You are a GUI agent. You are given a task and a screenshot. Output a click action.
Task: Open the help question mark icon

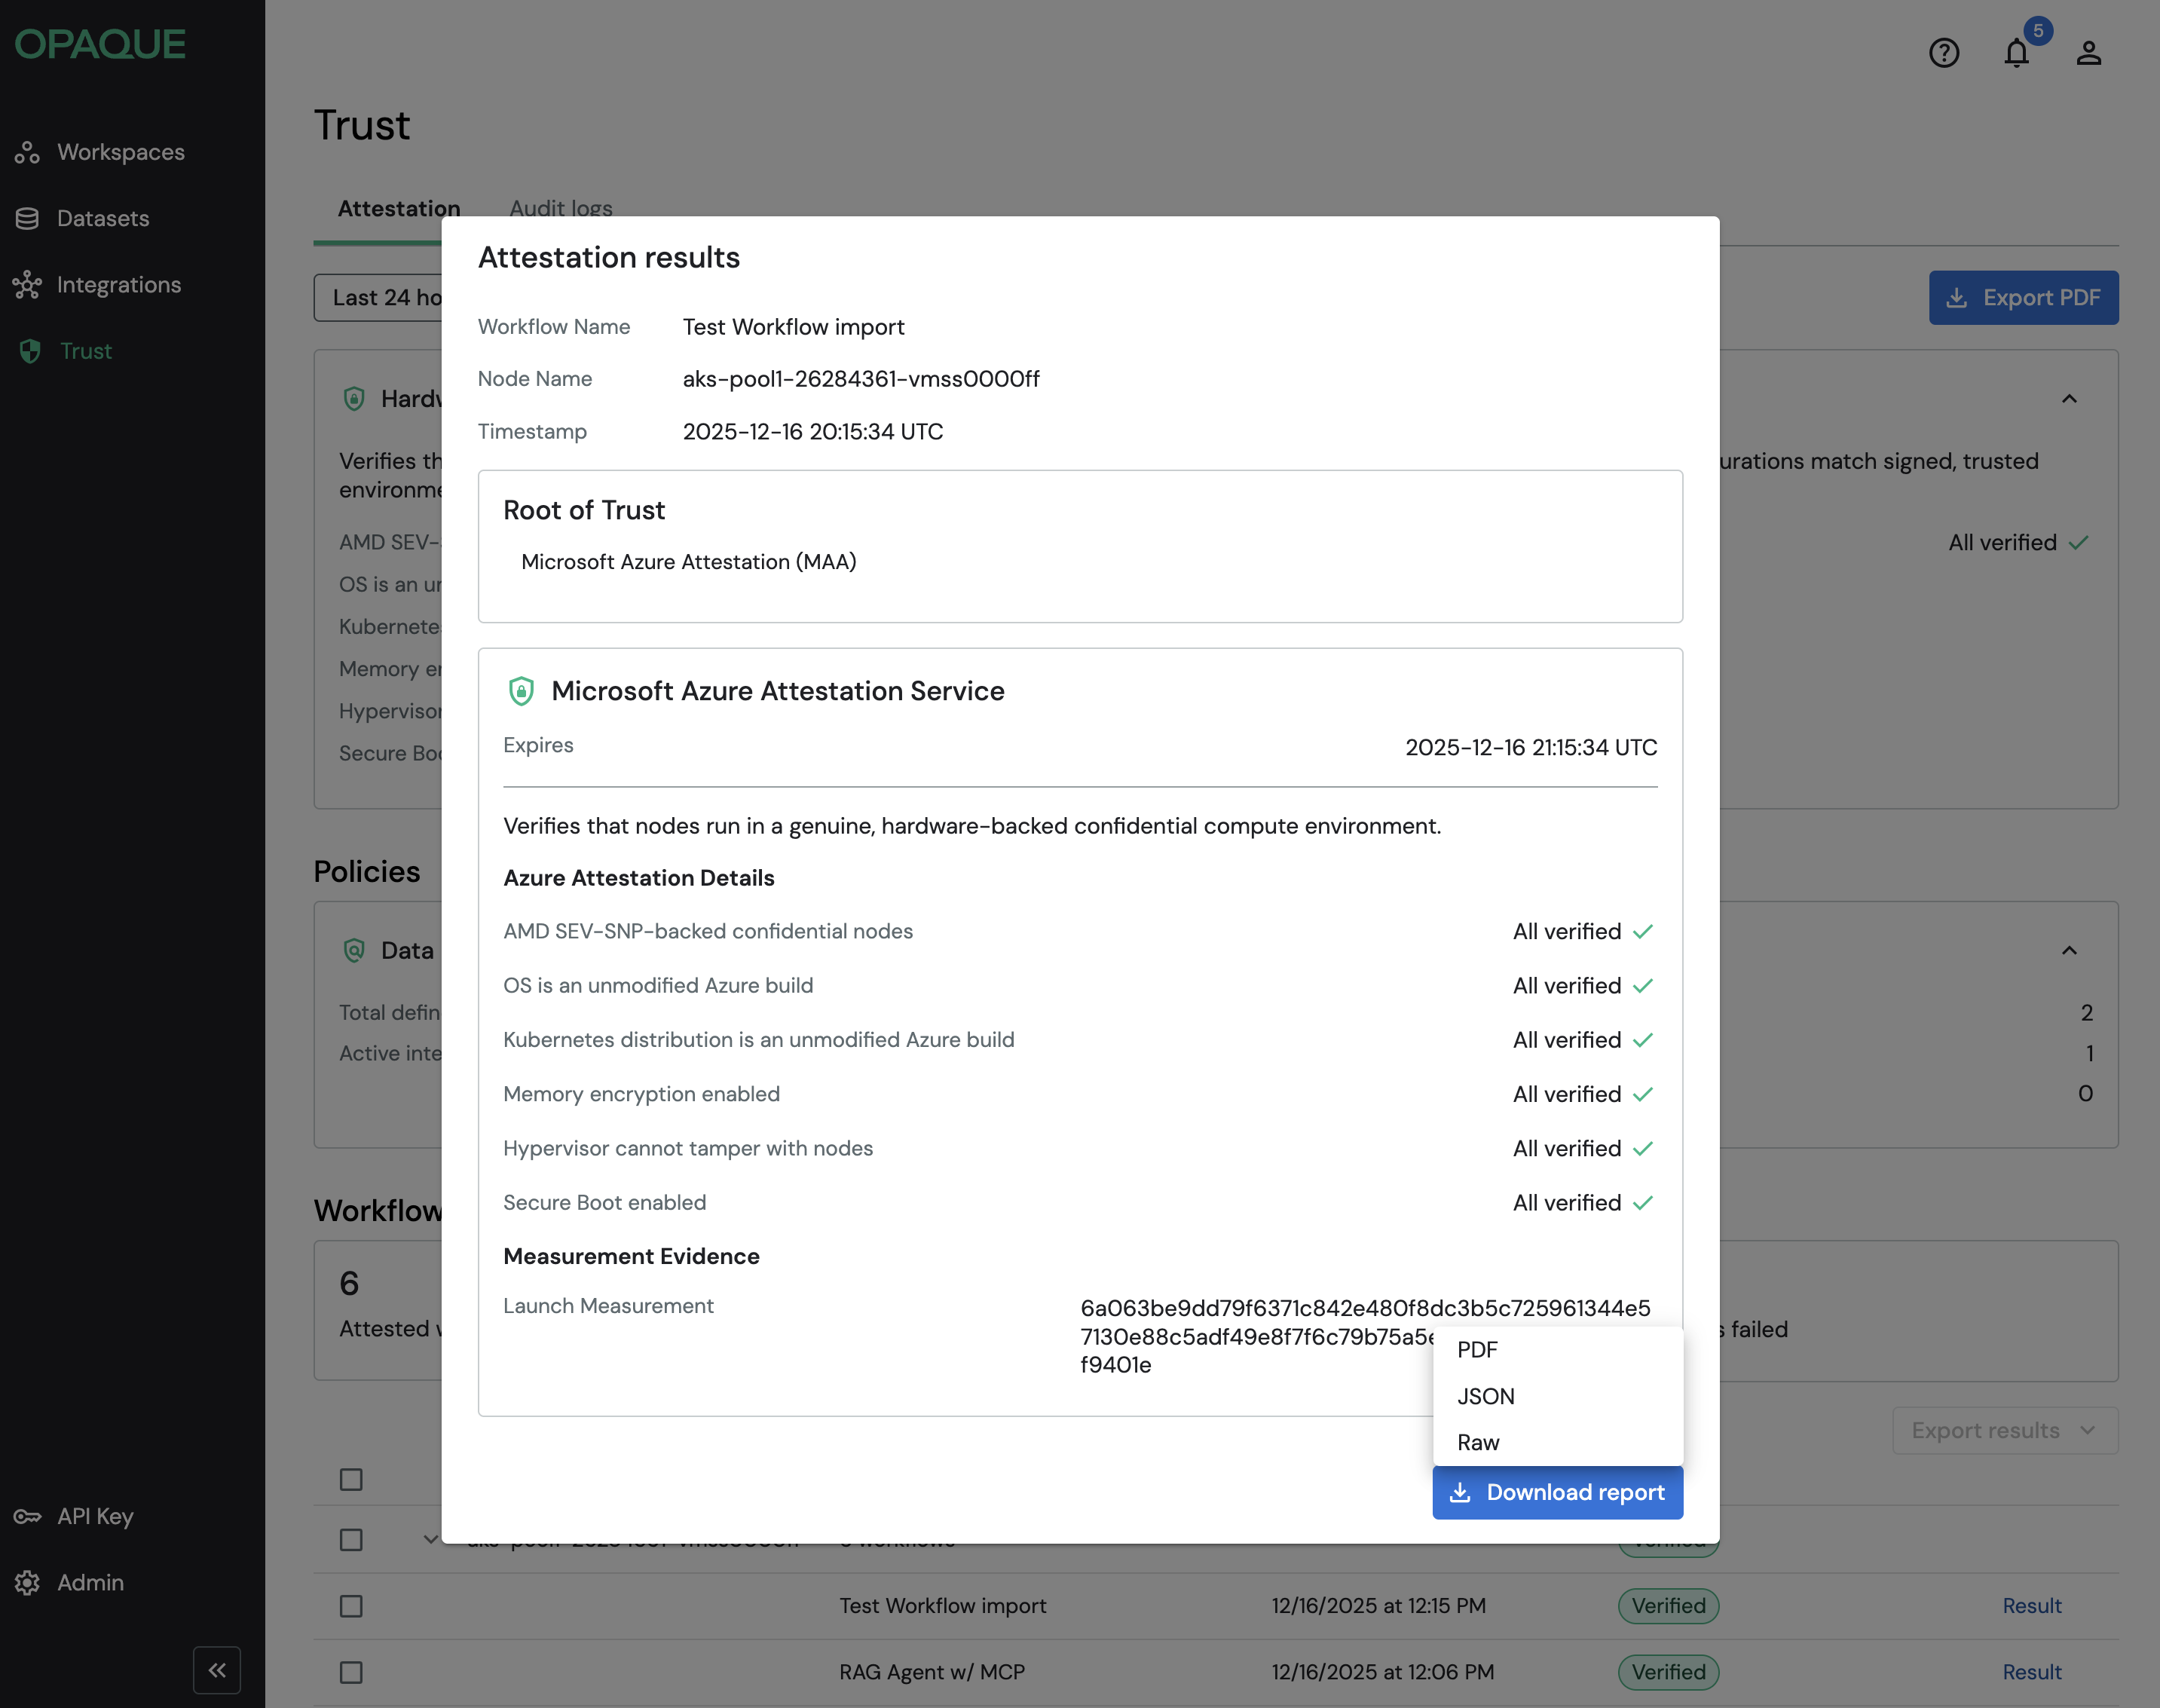point(1943,53)
